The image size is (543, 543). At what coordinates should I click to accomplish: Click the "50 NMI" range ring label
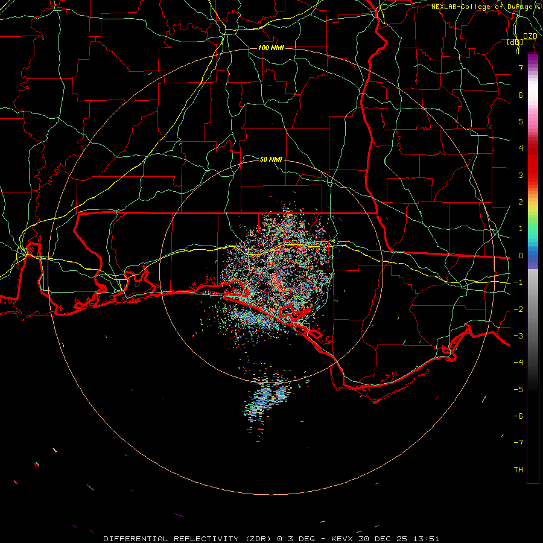point(271,159)
